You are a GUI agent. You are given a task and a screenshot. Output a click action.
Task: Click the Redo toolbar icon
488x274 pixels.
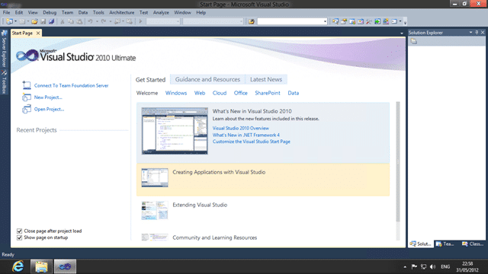click(x=104, y=21)
